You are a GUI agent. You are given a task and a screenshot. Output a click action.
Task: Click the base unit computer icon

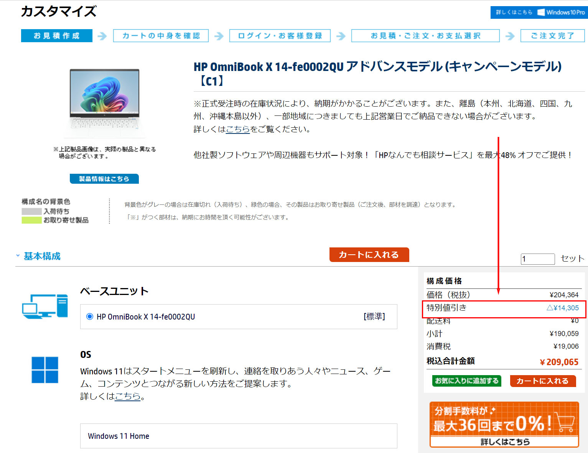pyautogui.click(x=45, y=306)
